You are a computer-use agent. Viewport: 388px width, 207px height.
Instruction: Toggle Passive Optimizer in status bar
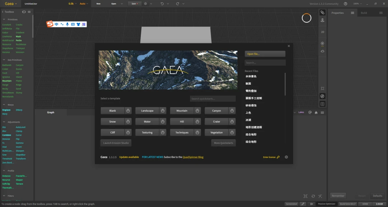[x=326, y=204]
